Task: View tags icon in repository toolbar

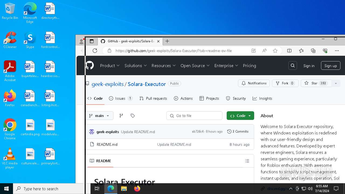Action: tap(133, 116)
